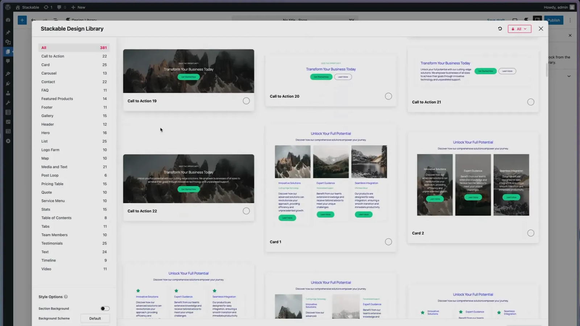Close the Stackable Design Library dialog
The image size is (580, 326).
click(x=541, y=29)
